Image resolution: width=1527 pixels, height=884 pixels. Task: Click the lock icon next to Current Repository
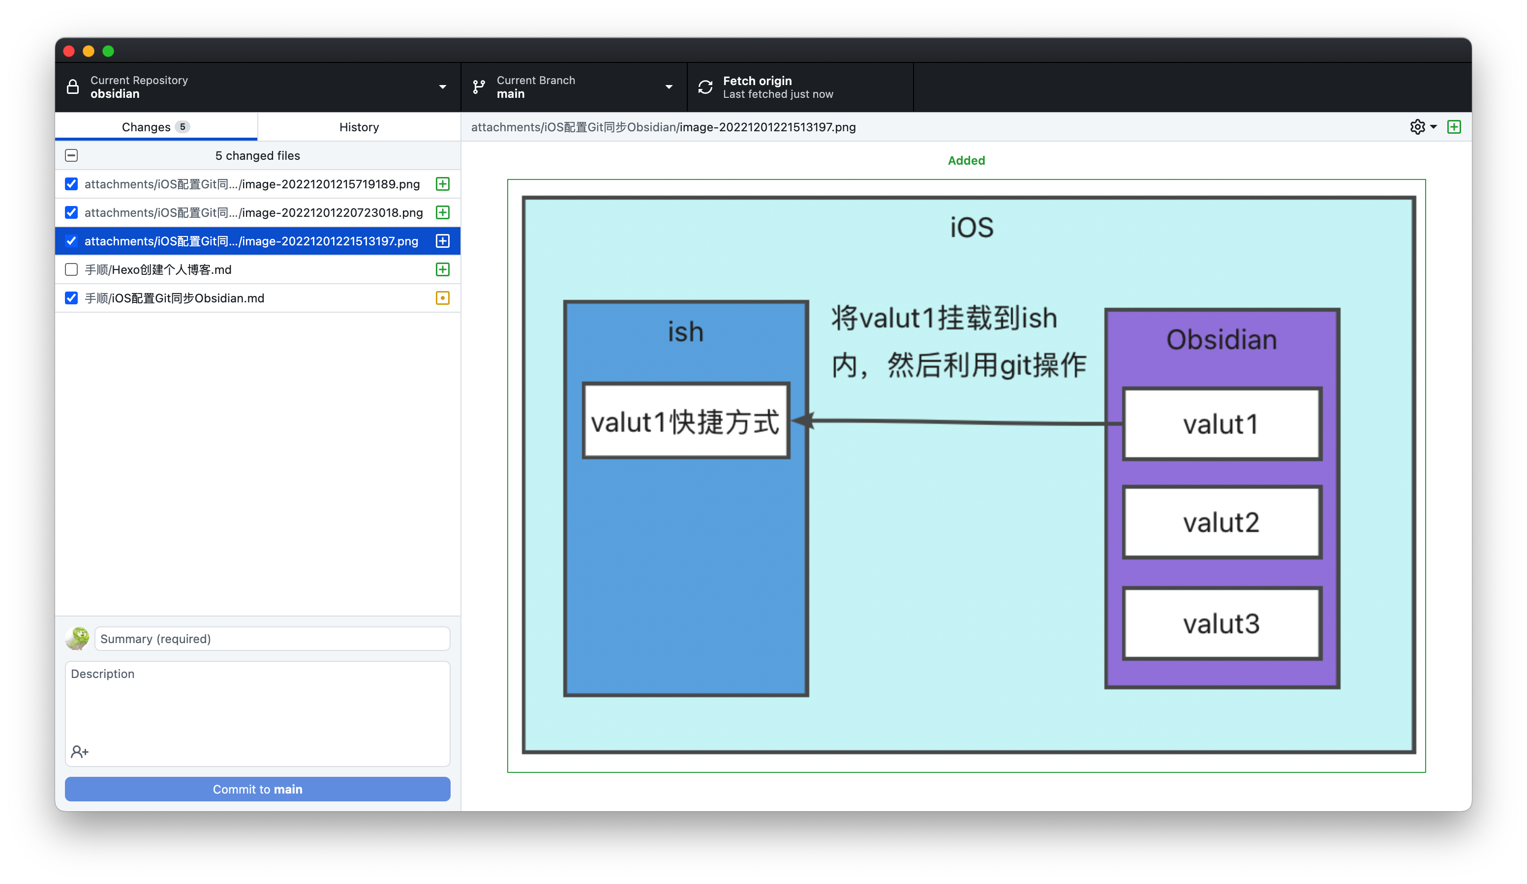click(x=74, y=87)
